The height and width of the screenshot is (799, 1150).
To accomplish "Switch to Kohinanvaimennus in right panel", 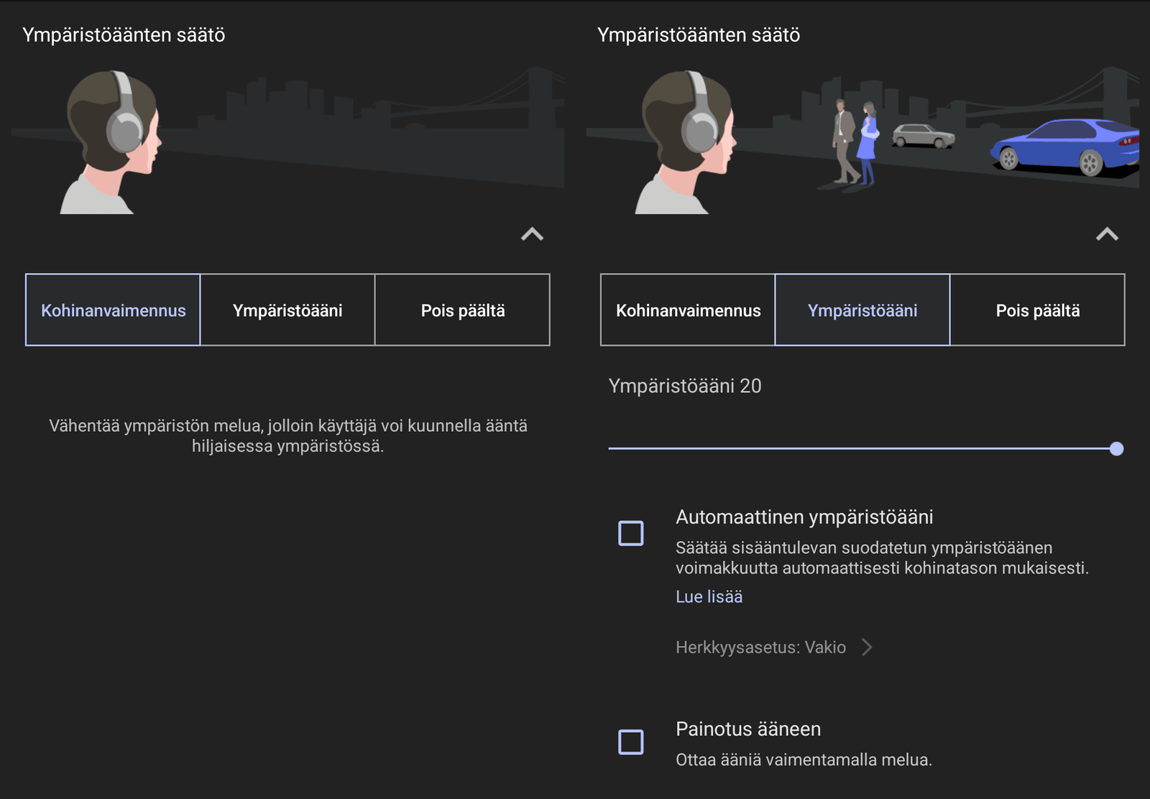I will (688, 310).
